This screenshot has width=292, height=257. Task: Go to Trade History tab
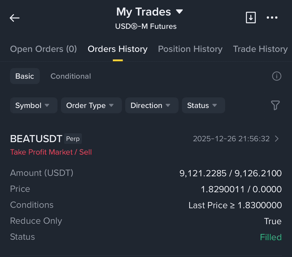(260, 49)
